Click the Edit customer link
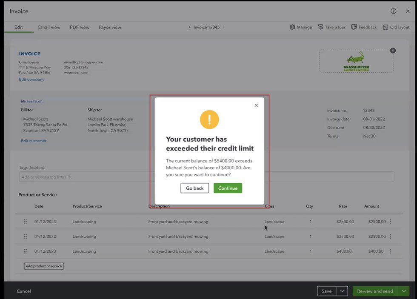 click(34, 141)
